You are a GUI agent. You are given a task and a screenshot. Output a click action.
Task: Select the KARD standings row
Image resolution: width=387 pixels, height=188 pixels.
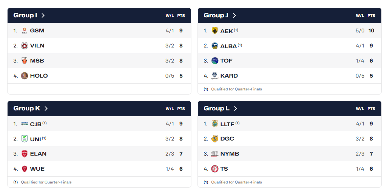click(289, 76)
